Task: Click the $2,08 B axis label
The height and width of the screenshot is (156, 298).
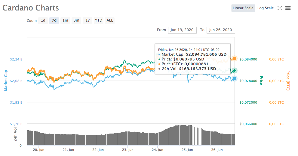Action: [x=16, y=81]
